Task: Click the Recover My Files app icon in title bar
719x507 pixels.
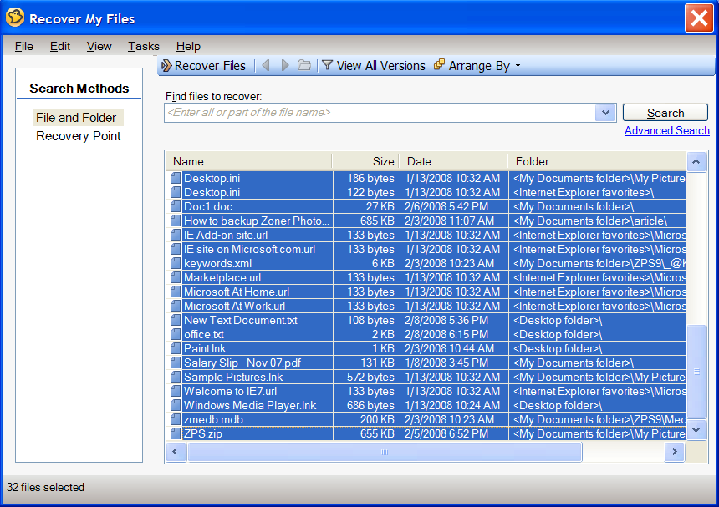Action: pyautogui.click(x=15, y=18)
